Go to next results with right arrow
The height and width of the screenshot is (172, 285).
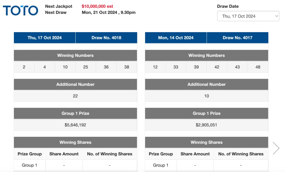276,148
